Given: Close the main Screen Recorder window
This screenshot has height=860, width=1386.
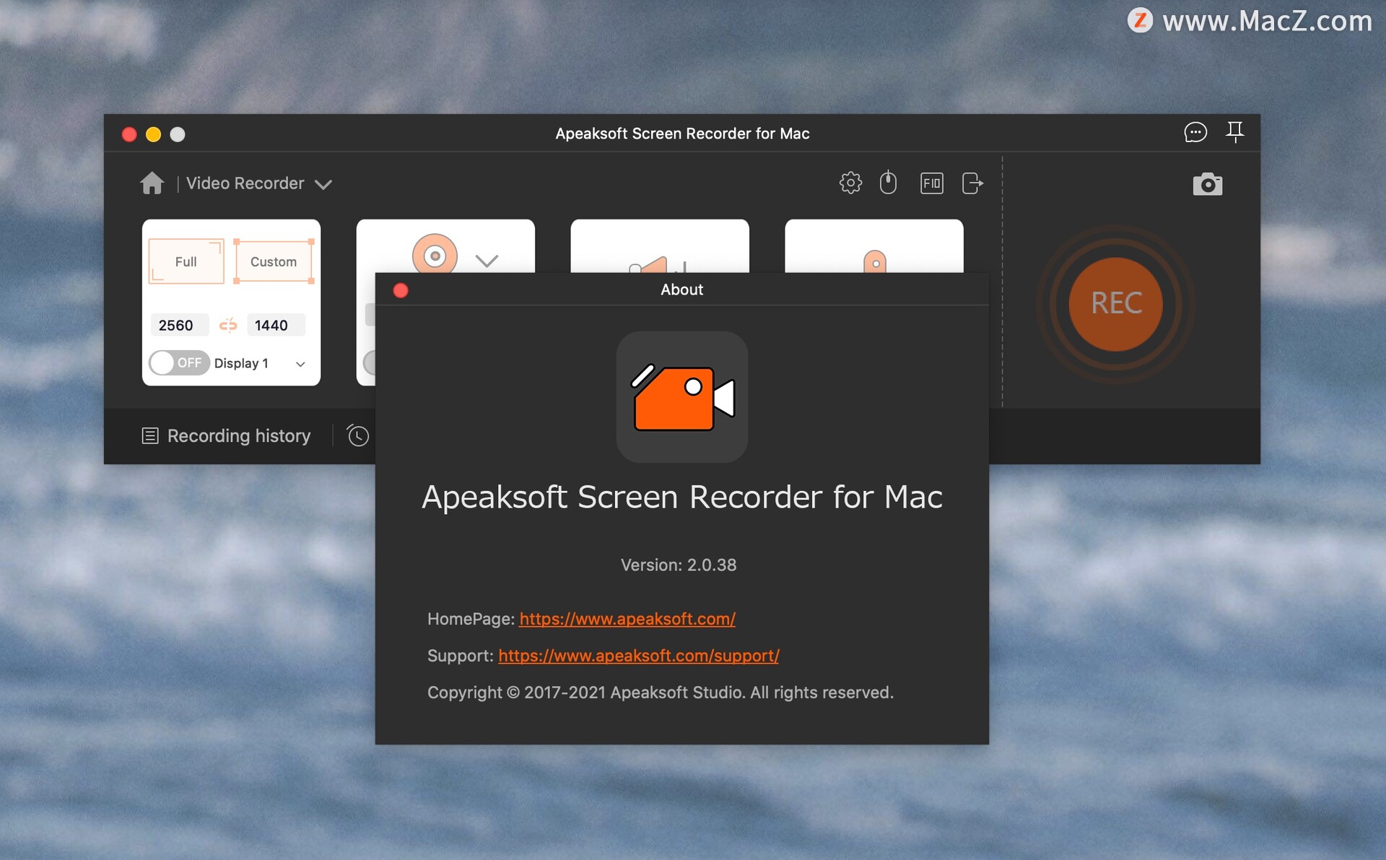Looking at the screenshot, I should tap(129, 134).
